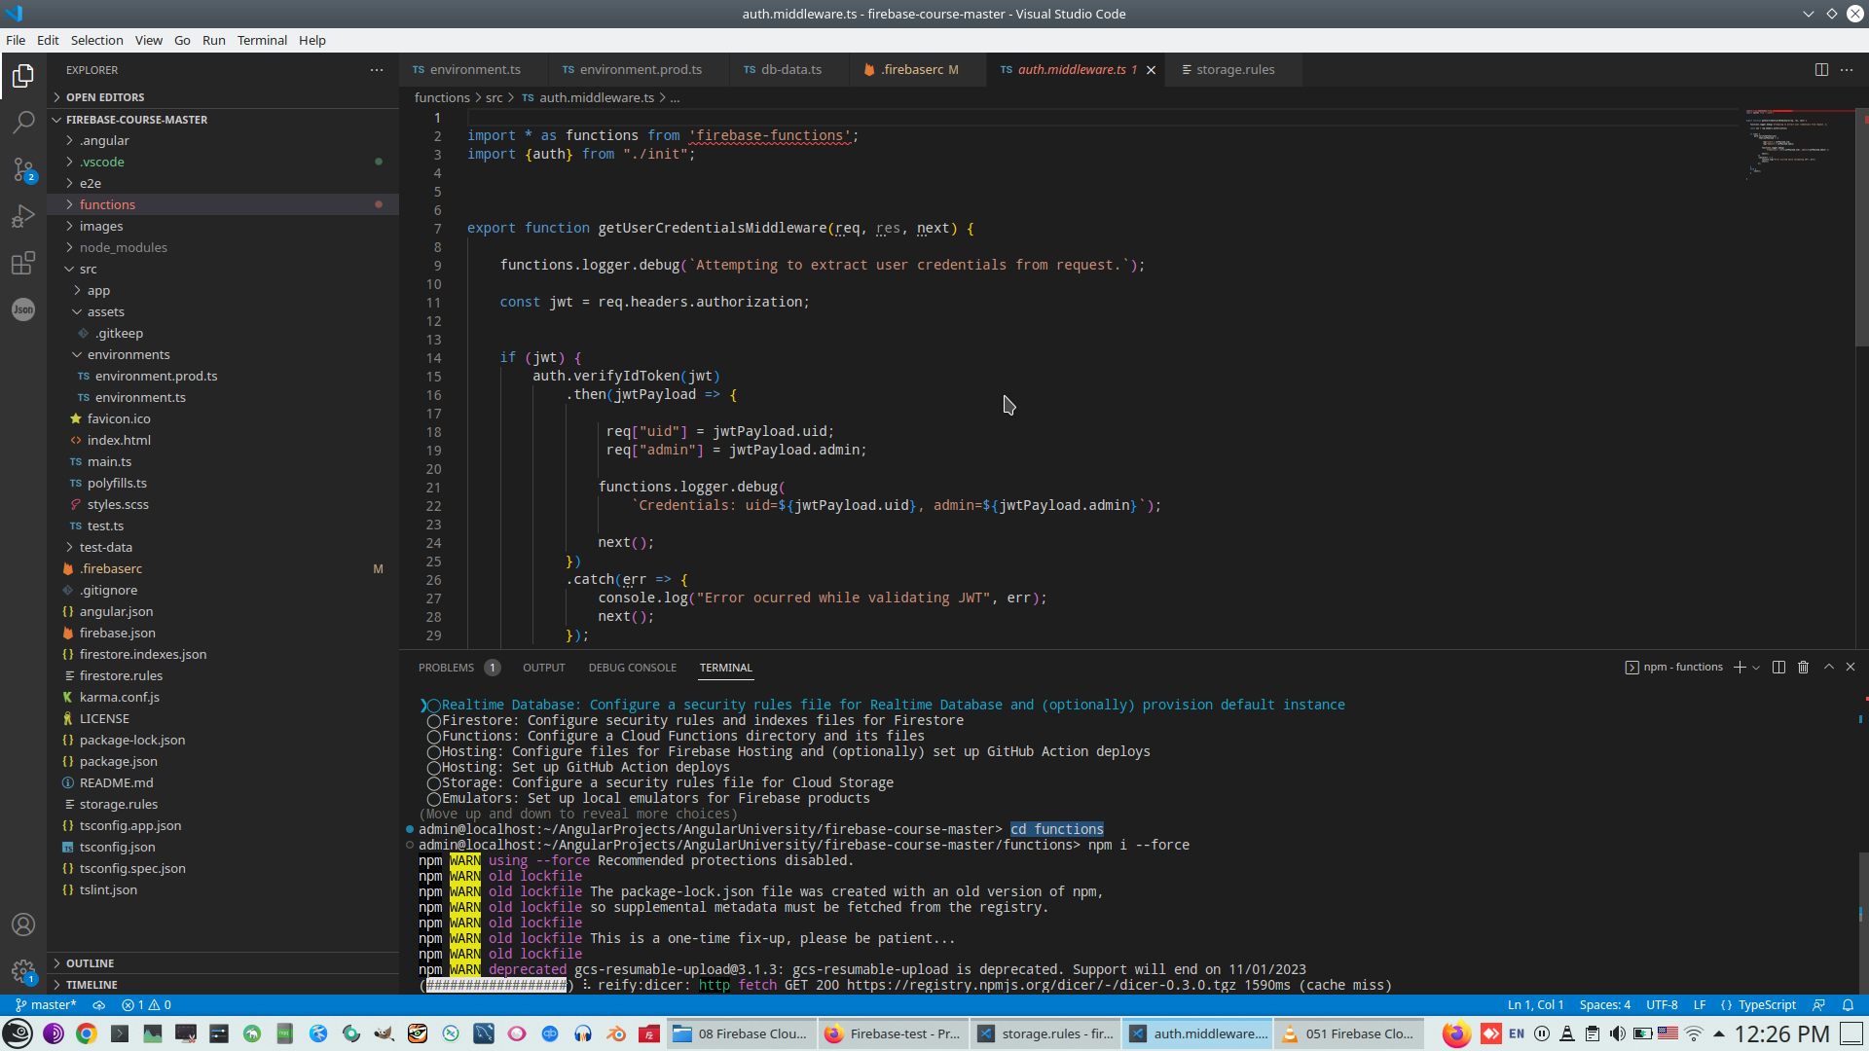Collapse the environments folder
Viewport: 1869px width, 1051px height.
pyautogui.click(x=128, y=354)
